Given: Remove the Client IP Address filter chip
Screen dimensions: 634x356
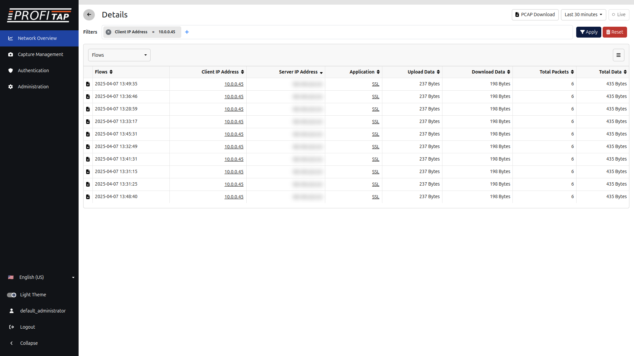Looking at the screenshot, I should (108, 32).
